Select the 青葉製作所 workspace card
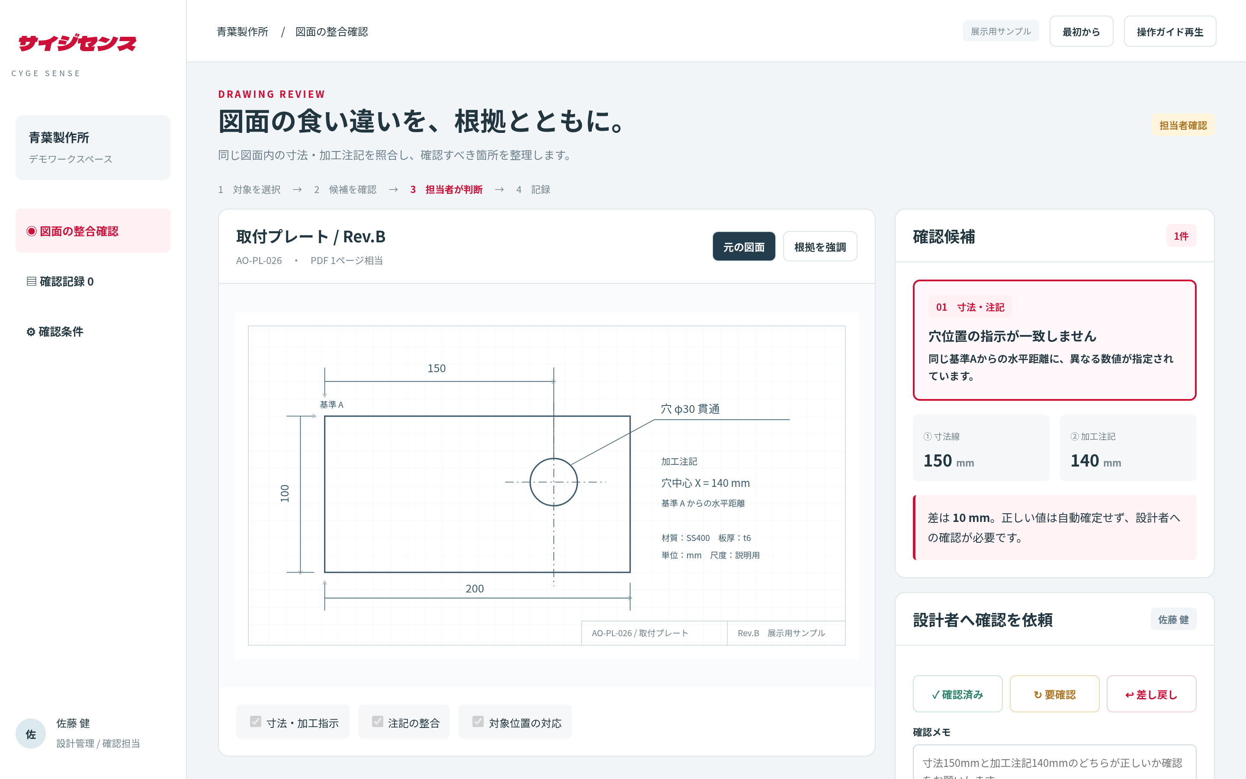 [x=93, y=147]
